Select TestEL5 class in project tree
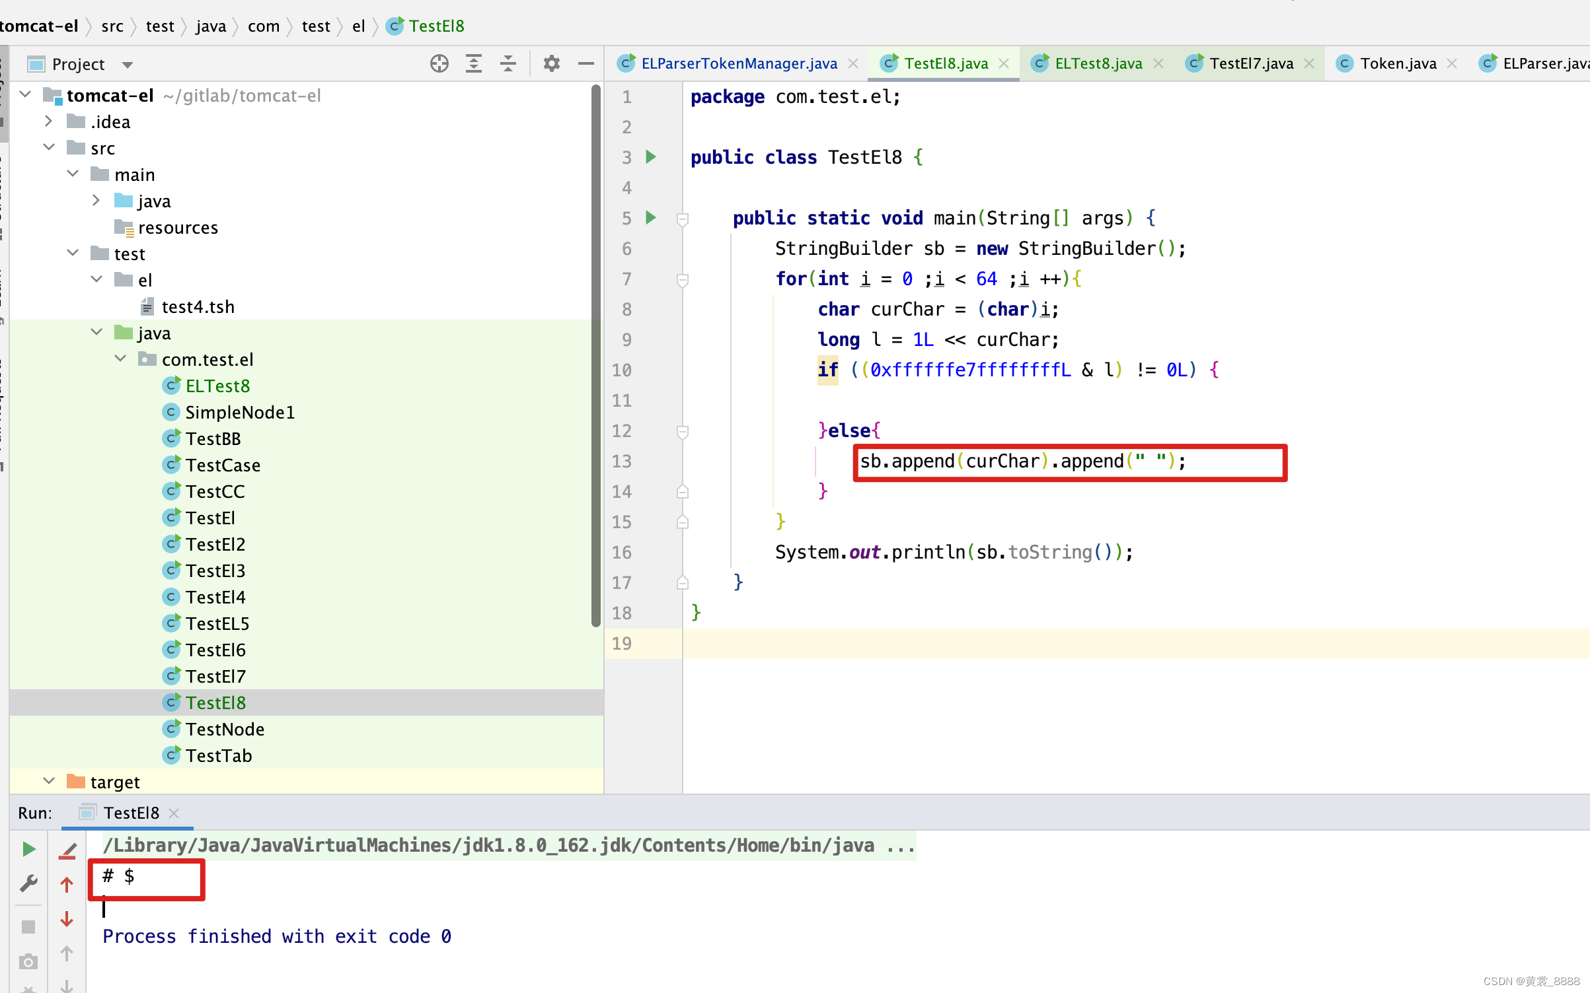 [x=217, y=623]
